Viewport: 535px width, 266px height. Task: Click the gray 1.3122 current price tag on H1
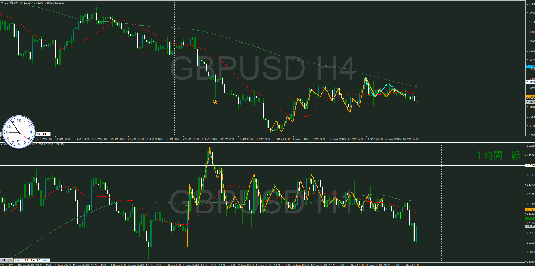530,227
